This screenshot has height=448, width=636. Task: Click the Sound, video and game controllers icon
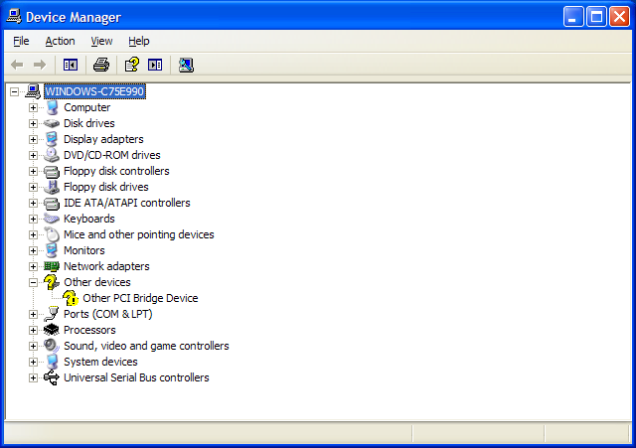click(x=52, y=346)
